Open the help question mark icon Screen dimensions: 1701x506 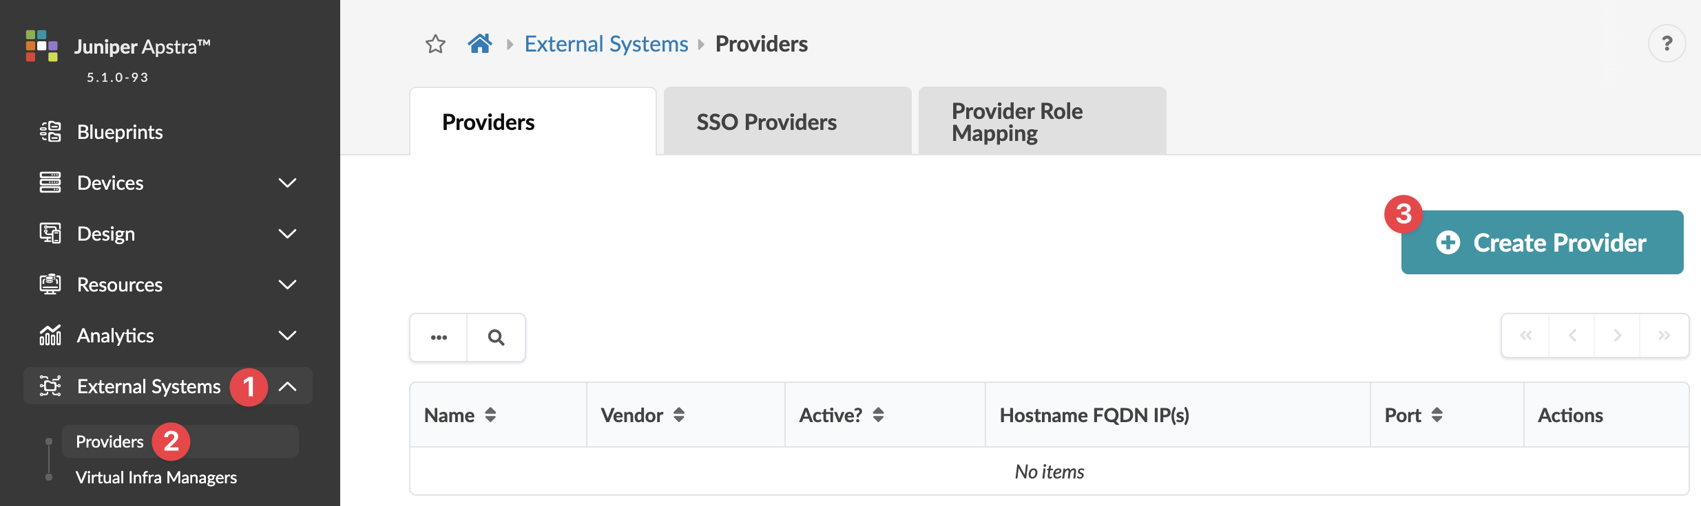1667,44
